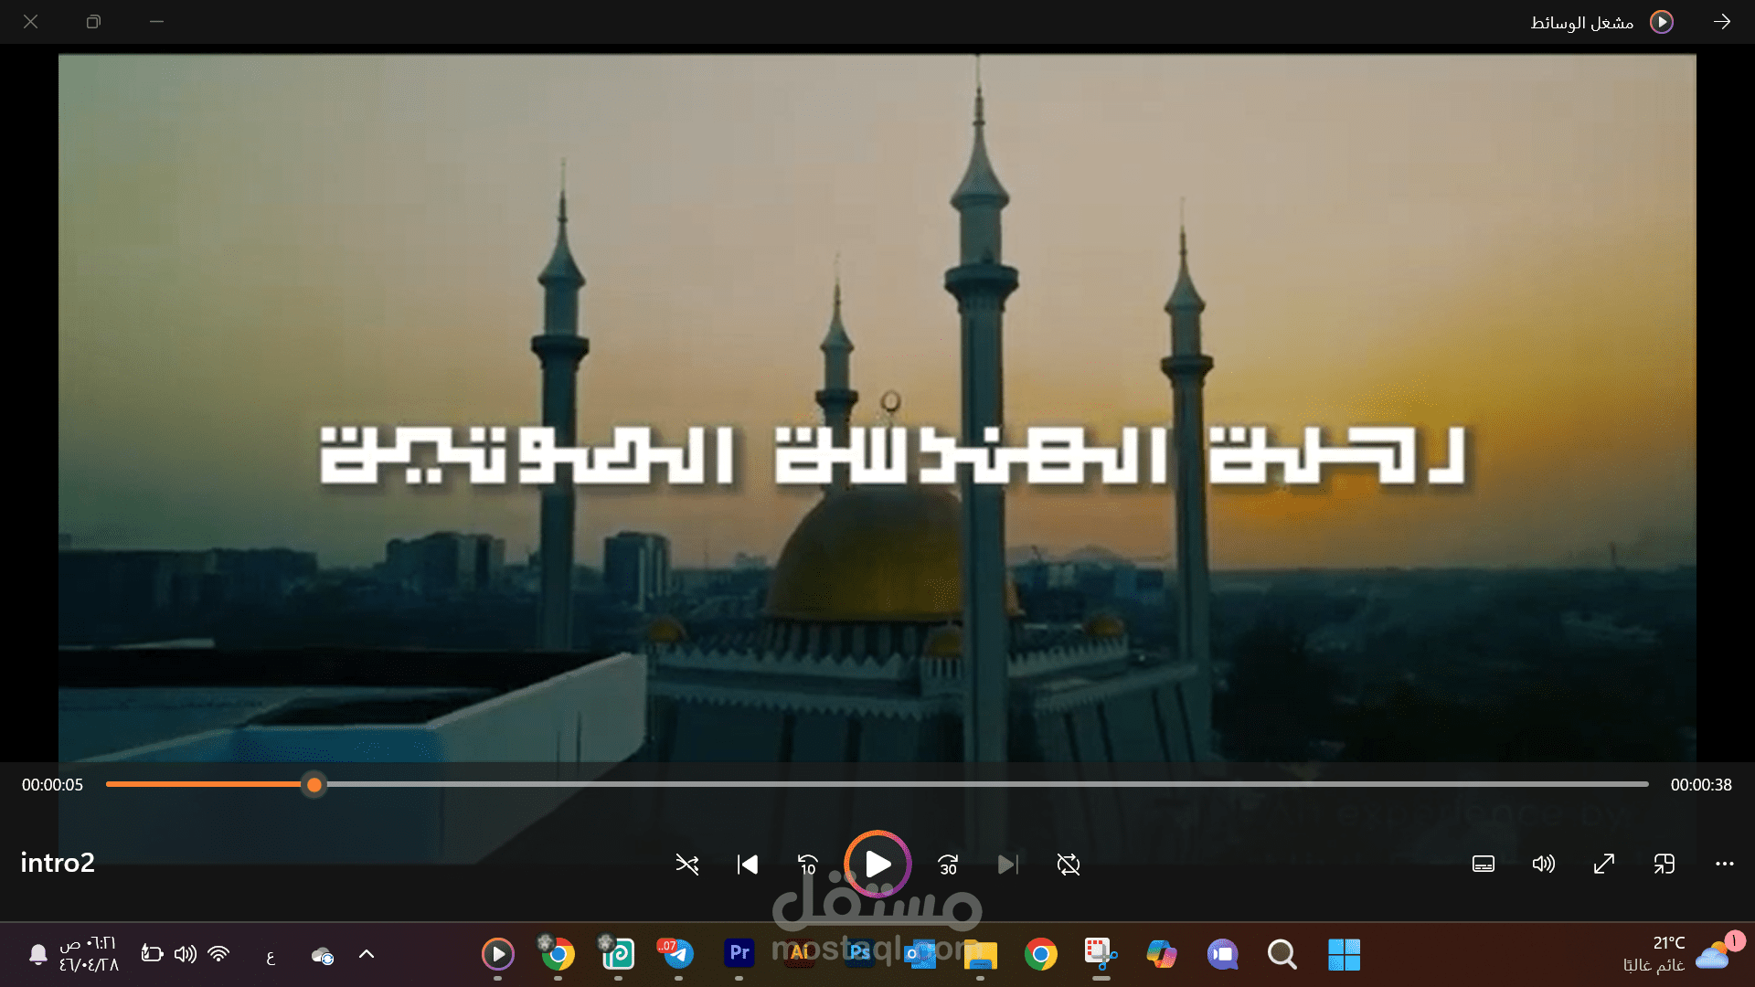Launch mini player view

pyautogui.click(x=1665, y=864)
